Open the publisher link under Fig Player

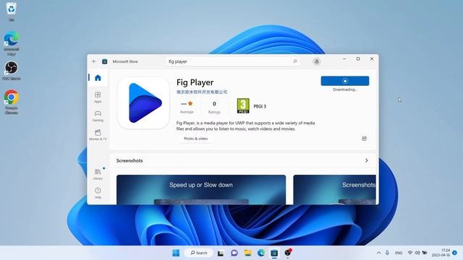click(202, 92)
